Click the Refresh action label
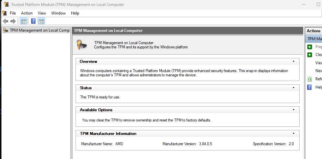 pos(318,79)
